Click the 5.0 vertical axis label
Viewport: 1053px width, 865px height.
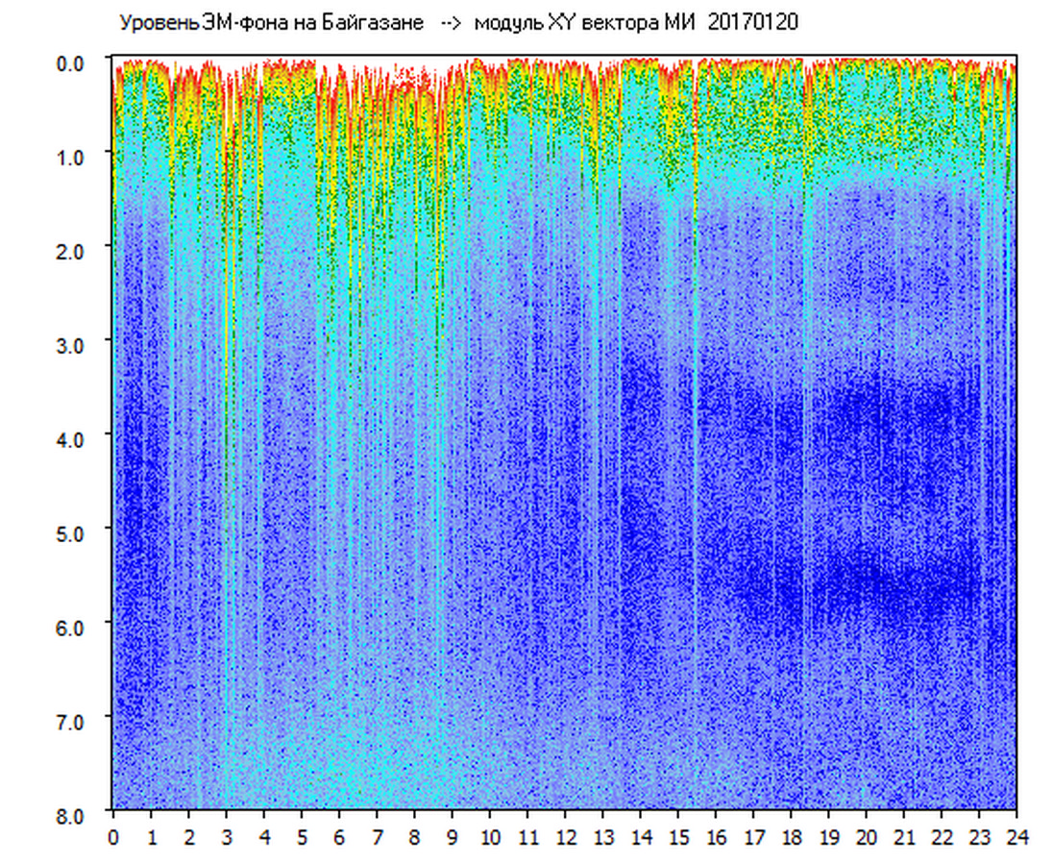click(73, 531)
